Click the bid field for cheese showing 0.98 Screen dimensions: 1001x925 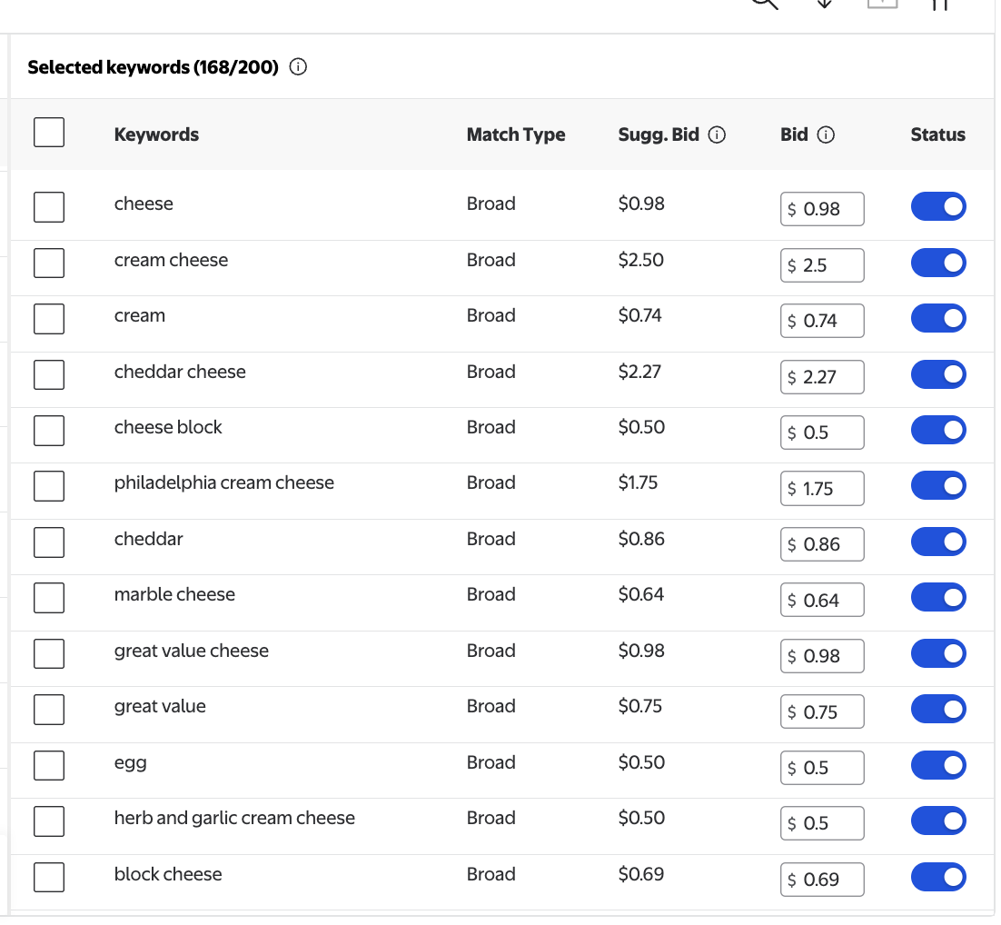click(822, 209)
